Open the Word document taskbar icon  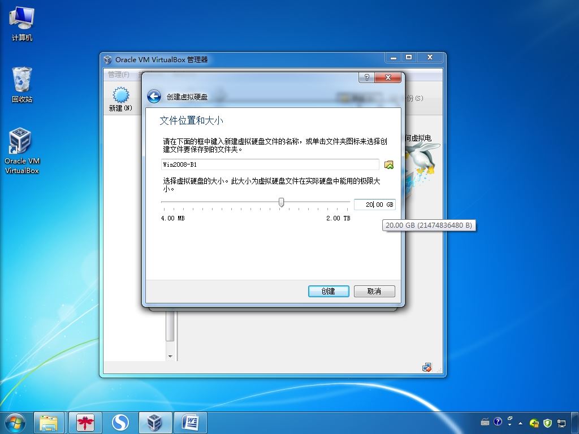191,423
